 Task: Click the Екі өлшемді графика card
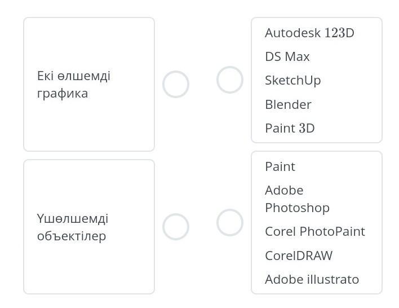pyautogui.click(x=89, y=85)
